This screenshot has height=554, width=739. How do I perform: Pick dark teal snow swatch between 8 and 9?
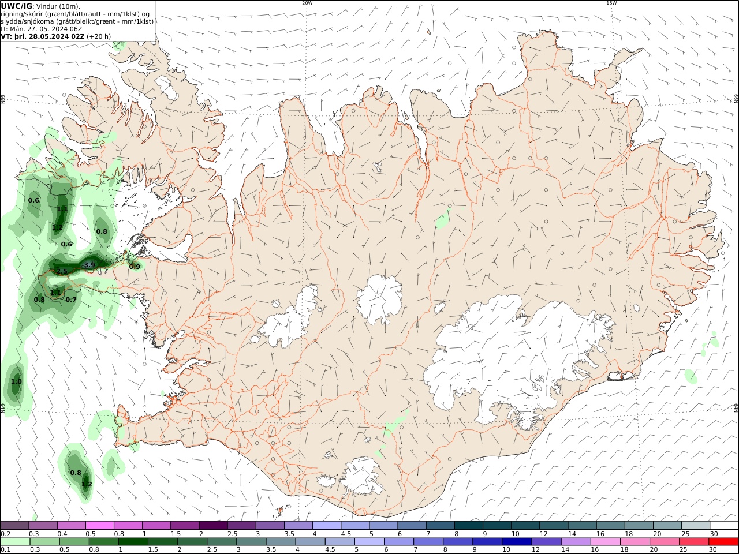468,525
